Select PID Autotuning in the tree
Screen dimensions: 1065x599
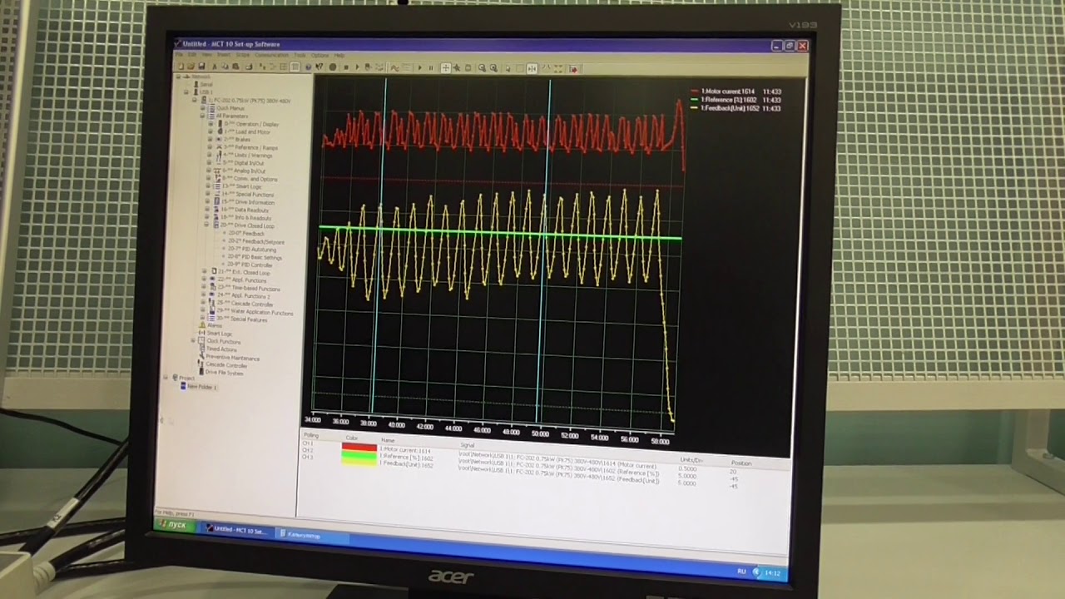point(252,250)
